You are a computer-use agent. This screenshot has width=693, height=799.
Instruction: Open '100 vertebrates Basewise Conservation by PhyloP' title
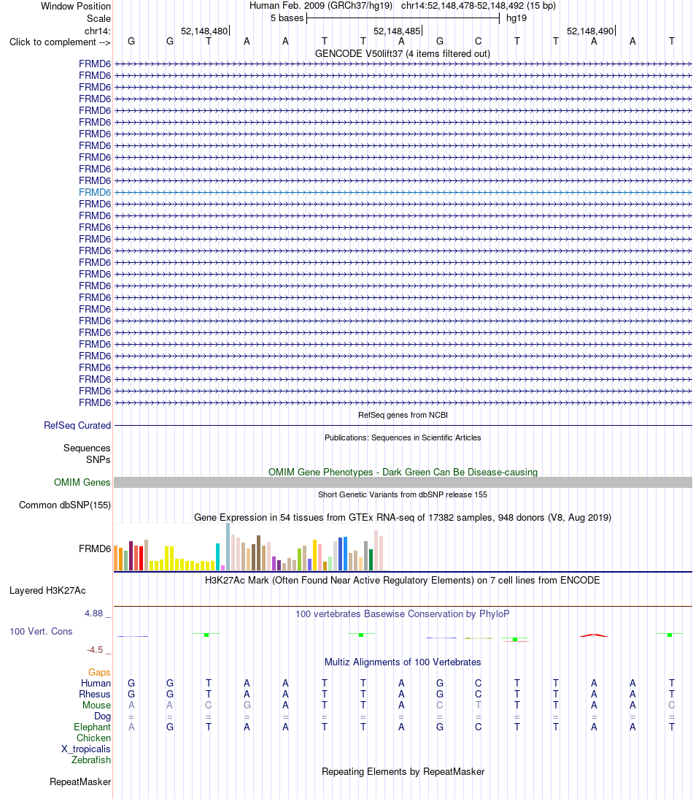pyautogui.click(x=403, y=613)
